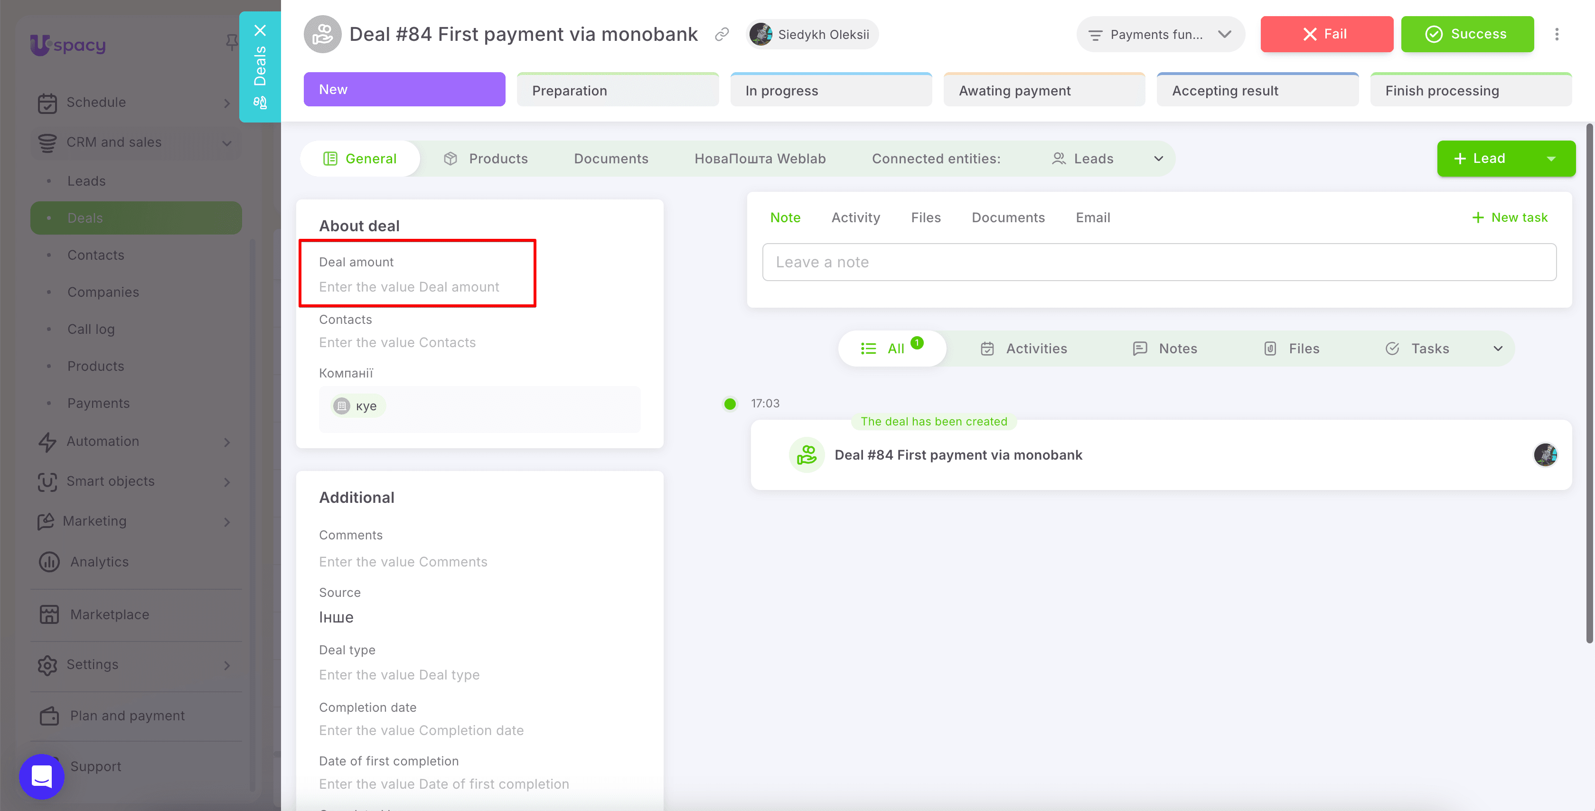Mark deal as Fail

1326,34
